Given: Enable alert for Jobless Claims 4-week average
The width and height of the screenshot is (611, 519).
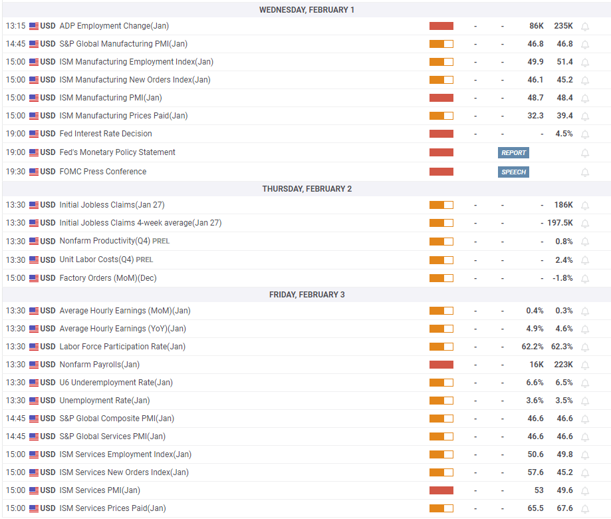Looking at the screenshot, I should 585,224.
